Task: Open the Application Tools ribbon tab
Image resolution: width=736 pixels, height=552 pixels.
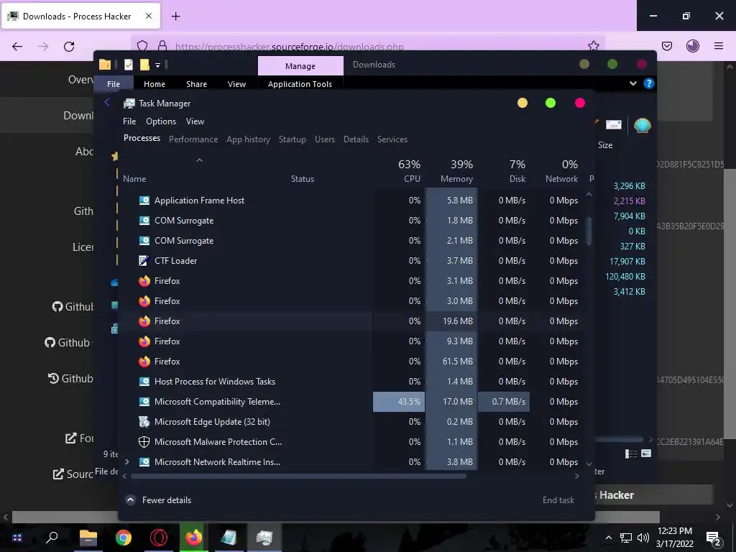Action: (x=300, y=84)
